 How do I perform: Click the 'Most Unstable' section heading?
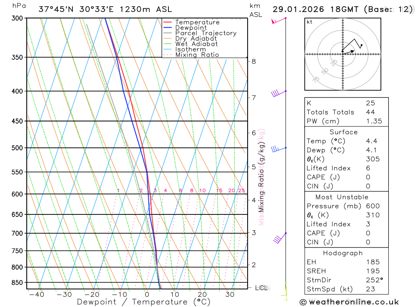point(342,197)
